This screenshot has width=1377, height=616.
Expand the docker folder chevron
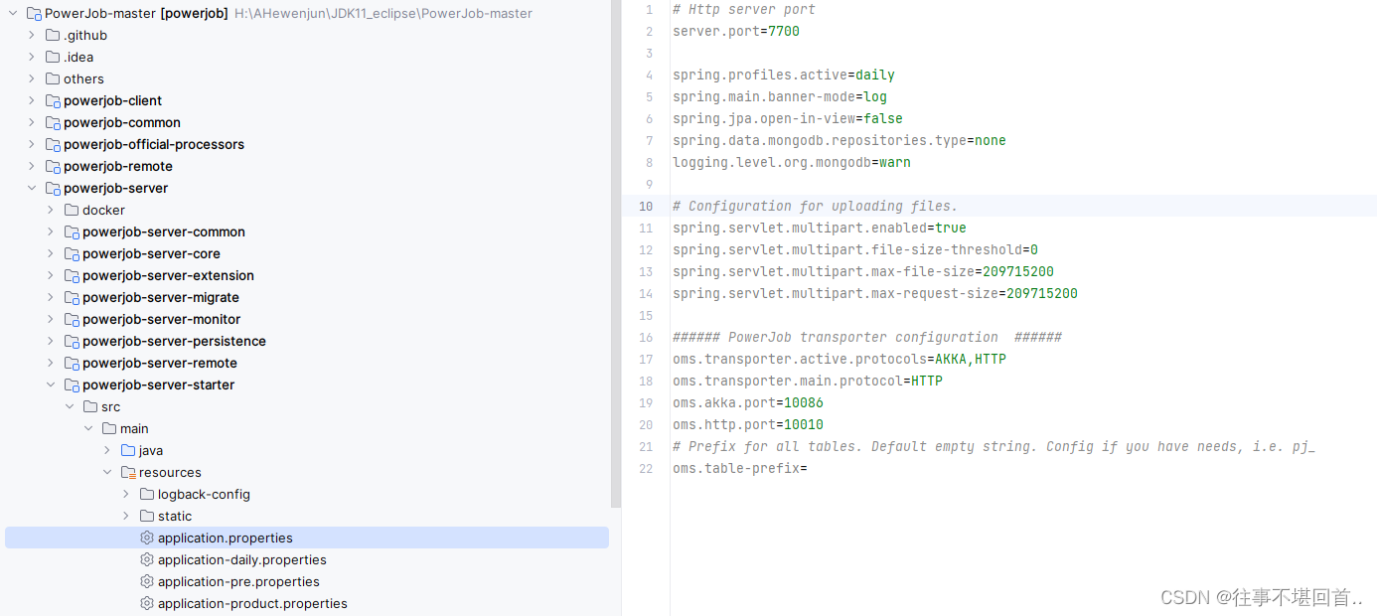click(51, 210)
